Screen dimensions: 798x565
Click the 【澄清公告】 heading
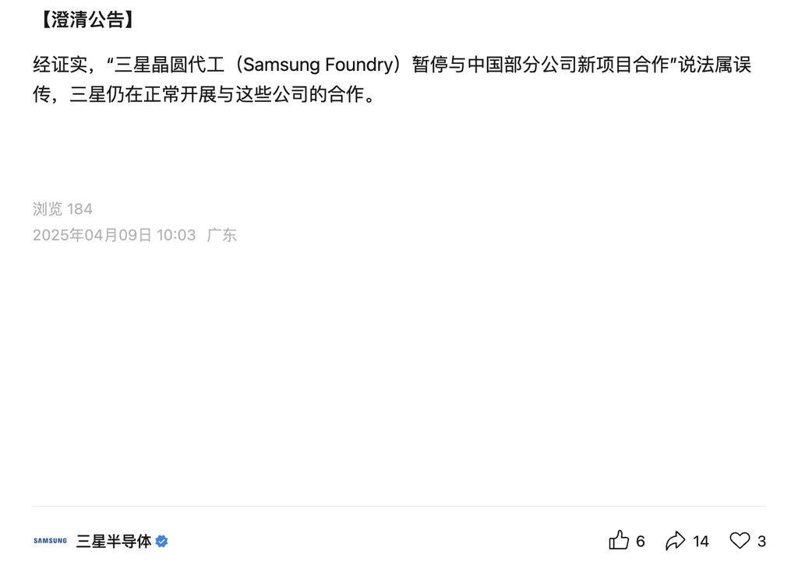coord(87,19)
